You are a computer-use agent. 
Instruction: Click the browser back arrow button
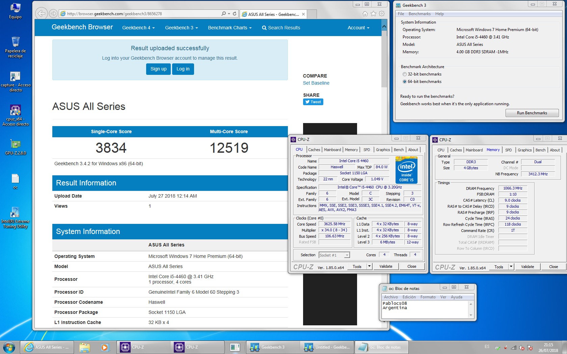click(41, 13)
